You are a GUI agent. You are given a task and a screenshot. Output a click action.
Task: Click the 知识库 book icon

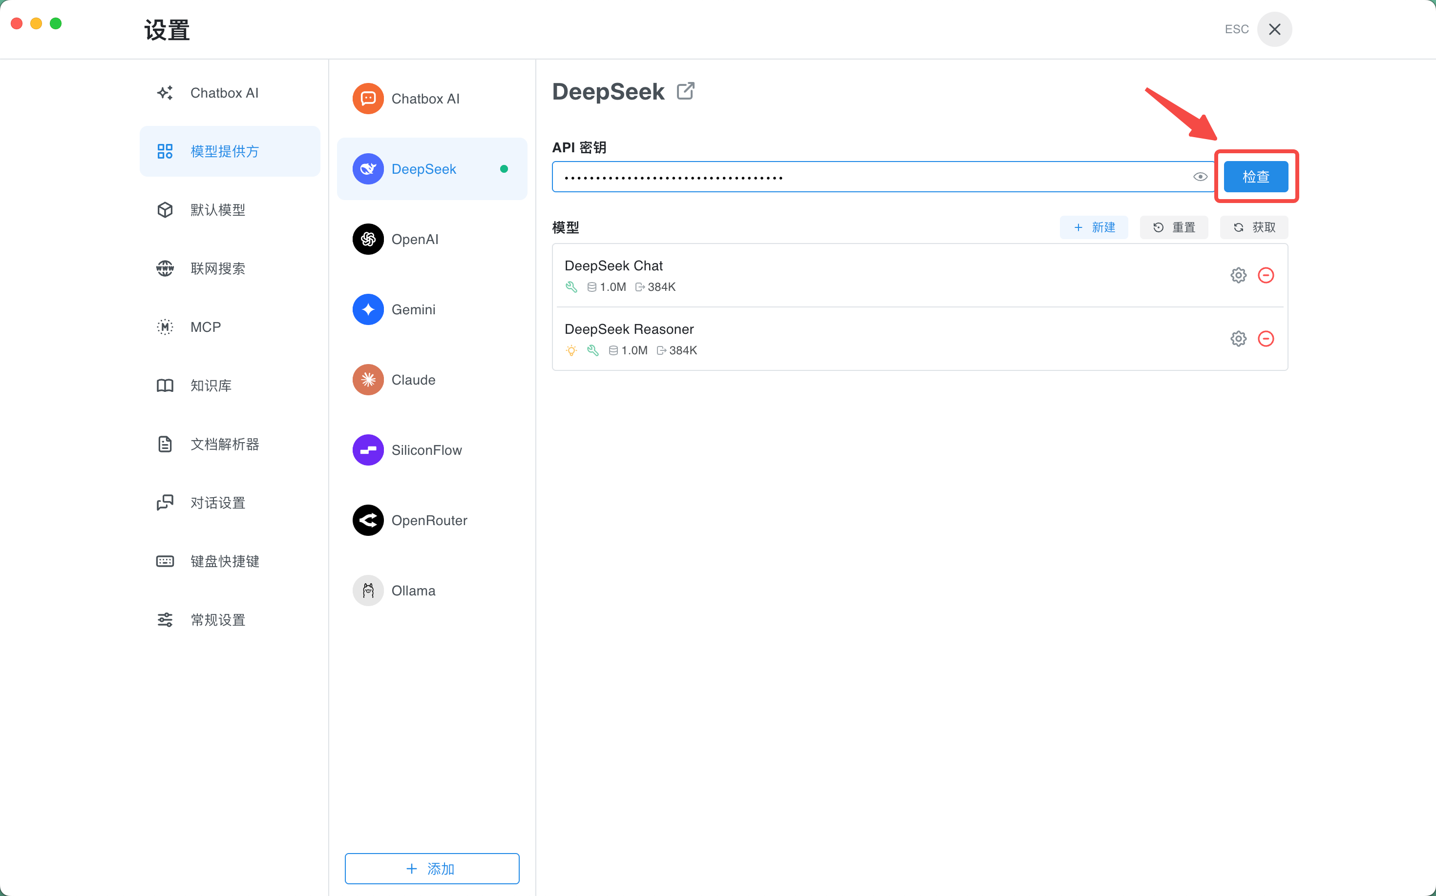pos(165,386)
